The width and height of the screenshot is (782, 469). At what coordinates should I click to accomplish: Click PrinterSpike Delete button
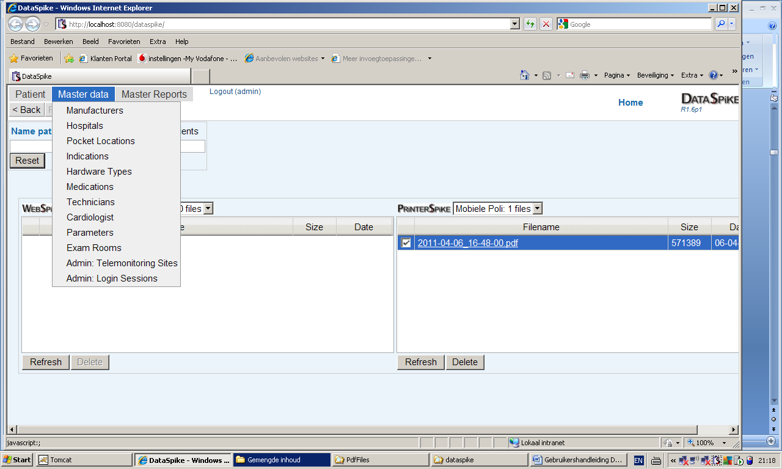coord(465,362)
